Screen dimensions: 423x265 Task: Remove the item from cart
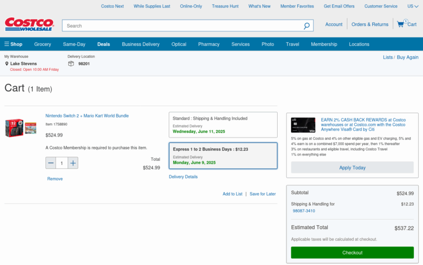(55, 179)
